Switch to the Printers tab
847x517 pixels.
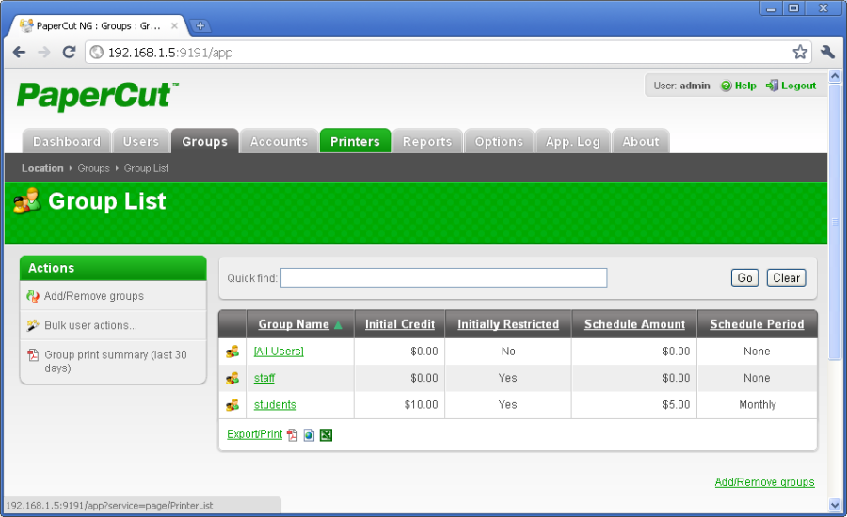click(x=355, y=141)
